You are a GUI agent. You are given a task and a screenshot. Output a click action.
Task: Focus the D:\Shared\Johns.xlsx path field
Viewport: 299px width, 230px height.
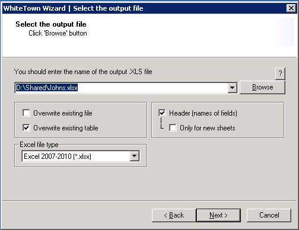pos(121,88)
